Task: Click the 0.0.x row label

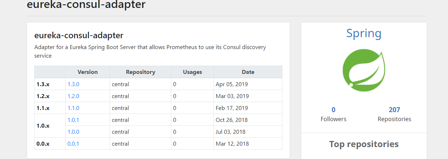Action: point(43,143)
